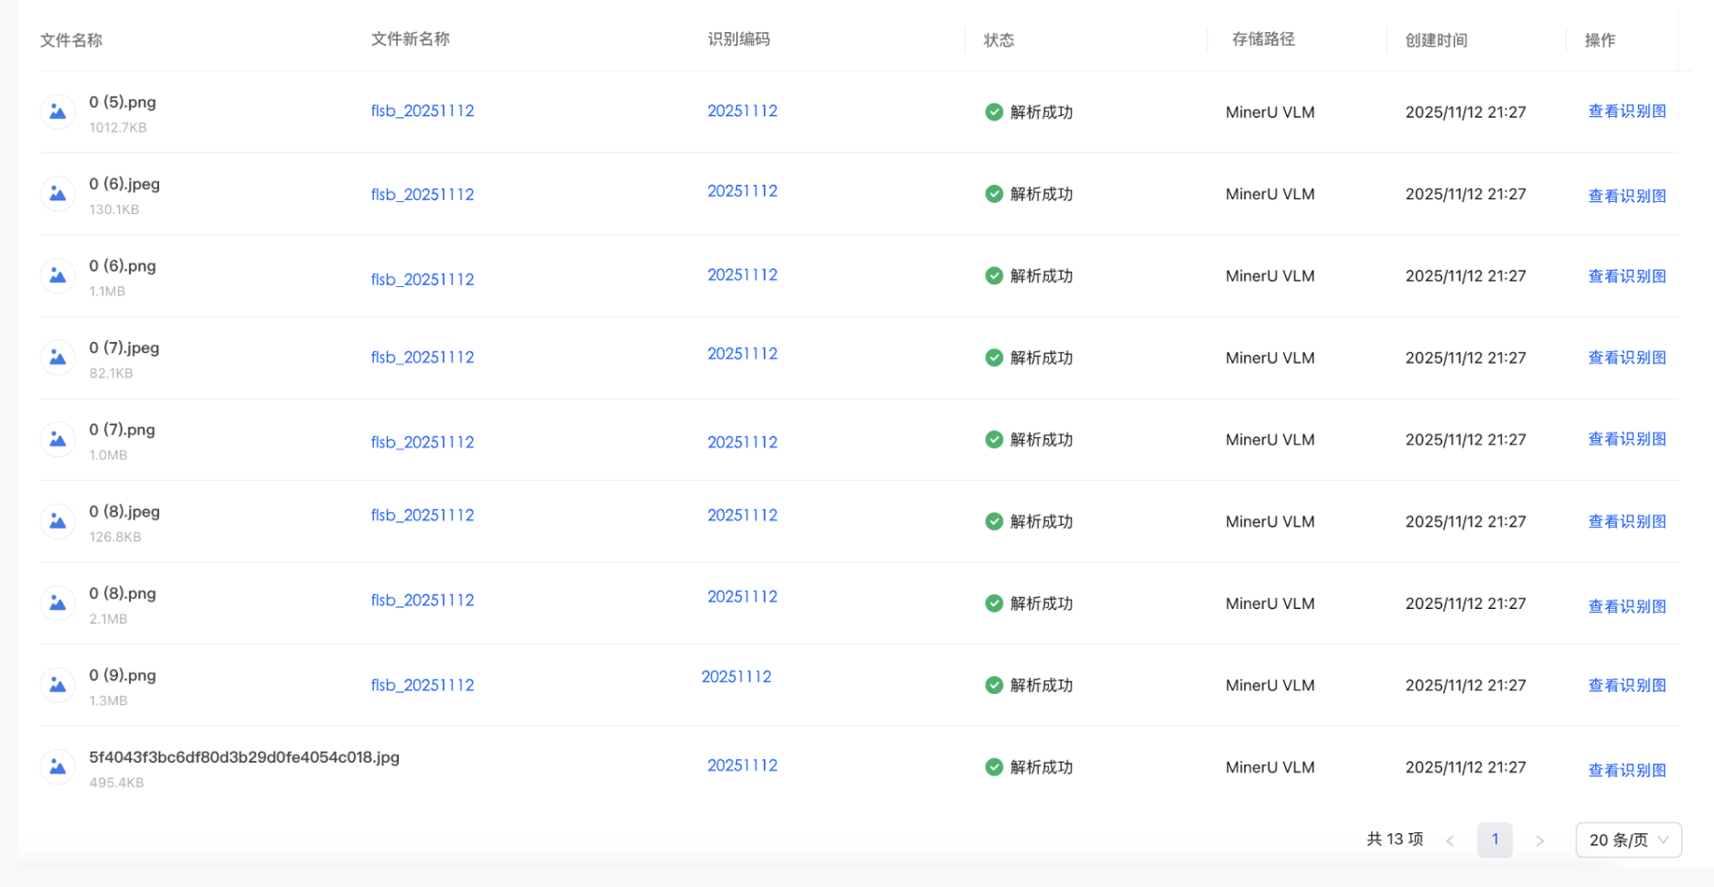The image size is (1714, 887).
Task: Click 查看识别图 for 0 (5).png
Action: [x=1626, y=112]
